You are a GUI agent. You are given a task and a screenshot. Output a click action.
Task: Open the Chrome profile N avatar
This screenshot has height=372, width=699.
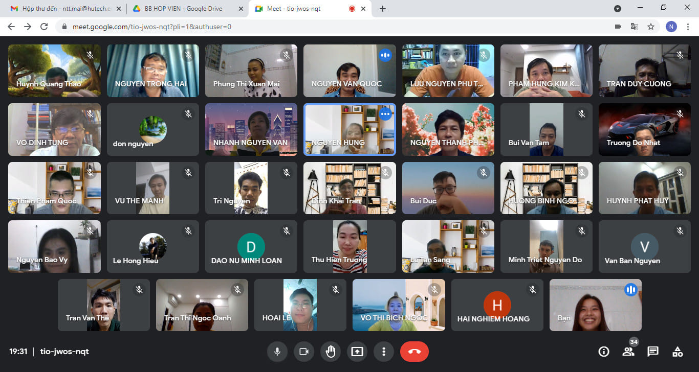tap(671, 27)
